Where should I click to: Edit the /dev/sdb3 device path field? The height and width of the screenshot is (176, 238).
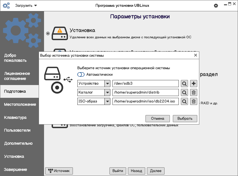coord(145,84)
